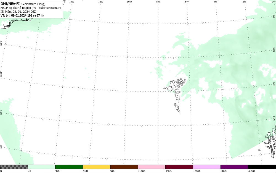This screenshot has width=276, height=173.
Task: Click the 0W longitude label
Action: pos(273,2)
